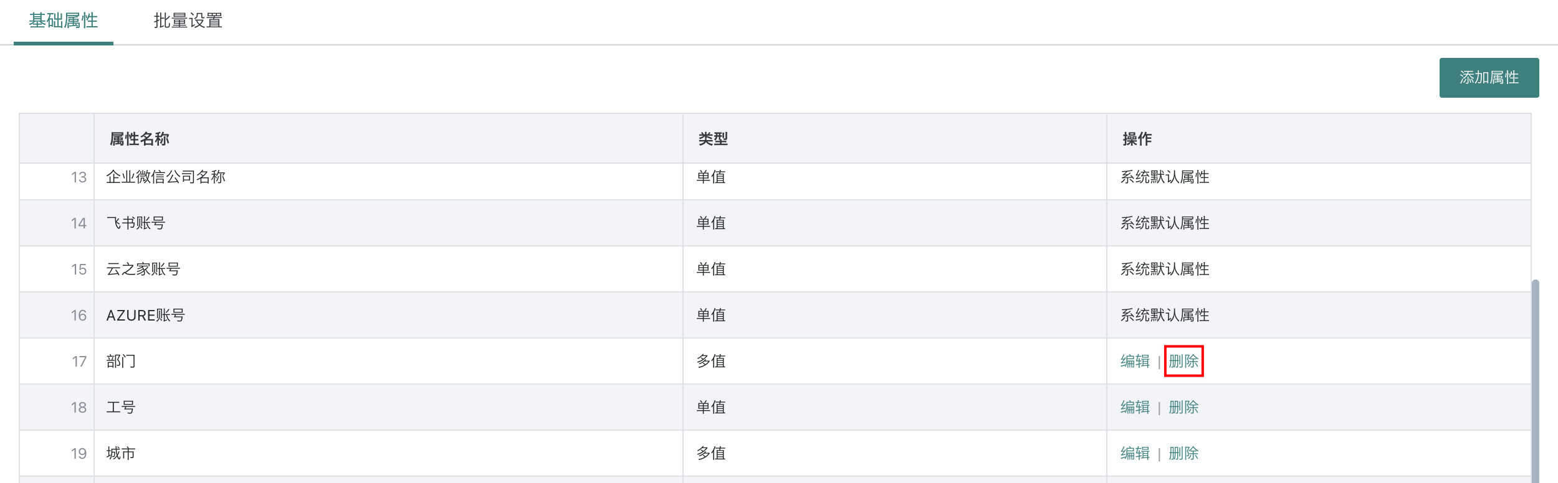The height and width of the screenshot is (483, 1558).
Task: Delete the 城市 attribute
Action: click(1183, 454)
